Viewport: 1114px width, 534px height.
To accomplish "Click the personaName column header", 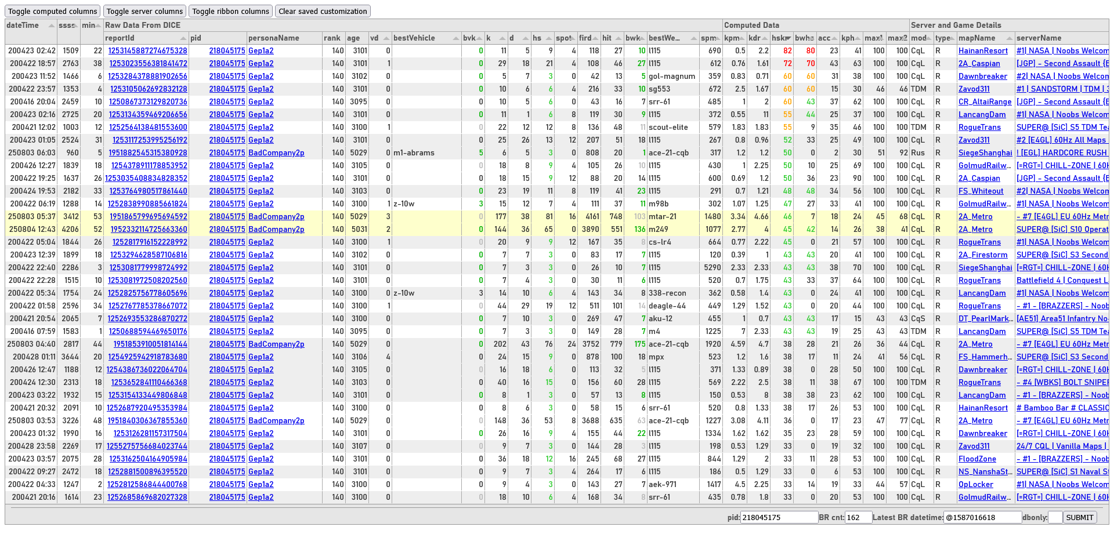I will [x=284, y=38].
